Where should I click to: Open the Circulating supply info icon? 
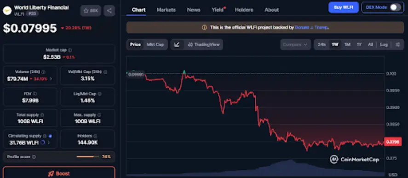pyautogui.click(x=45, y=136)
